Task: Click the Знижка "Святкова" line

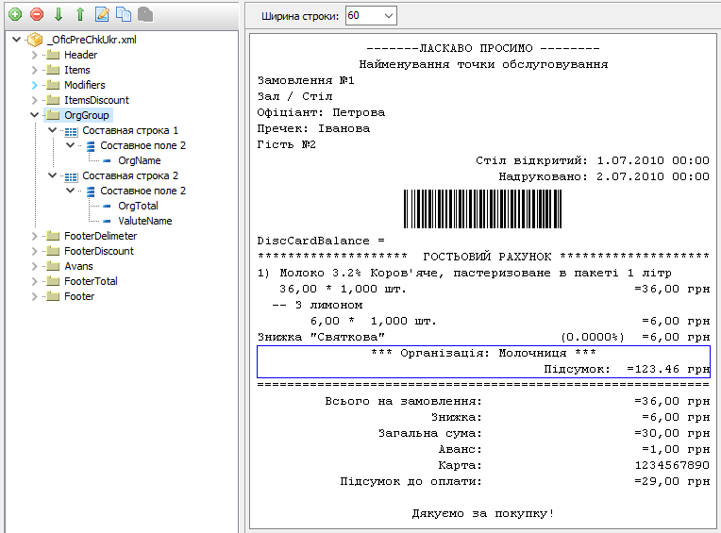Action: coord(483,338)
